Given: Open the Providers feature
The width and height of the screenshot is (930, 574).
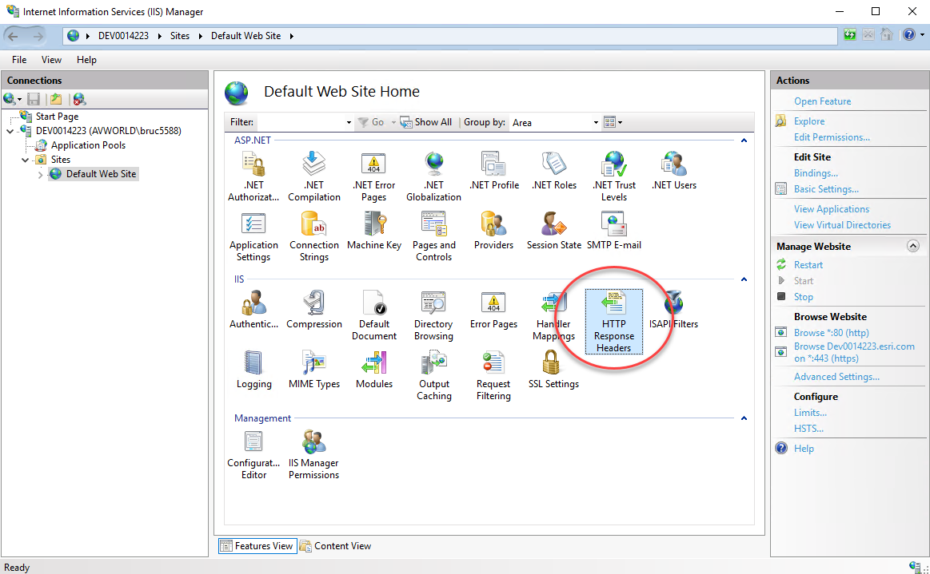Looking at the screenshot, I should pos(493,231).
